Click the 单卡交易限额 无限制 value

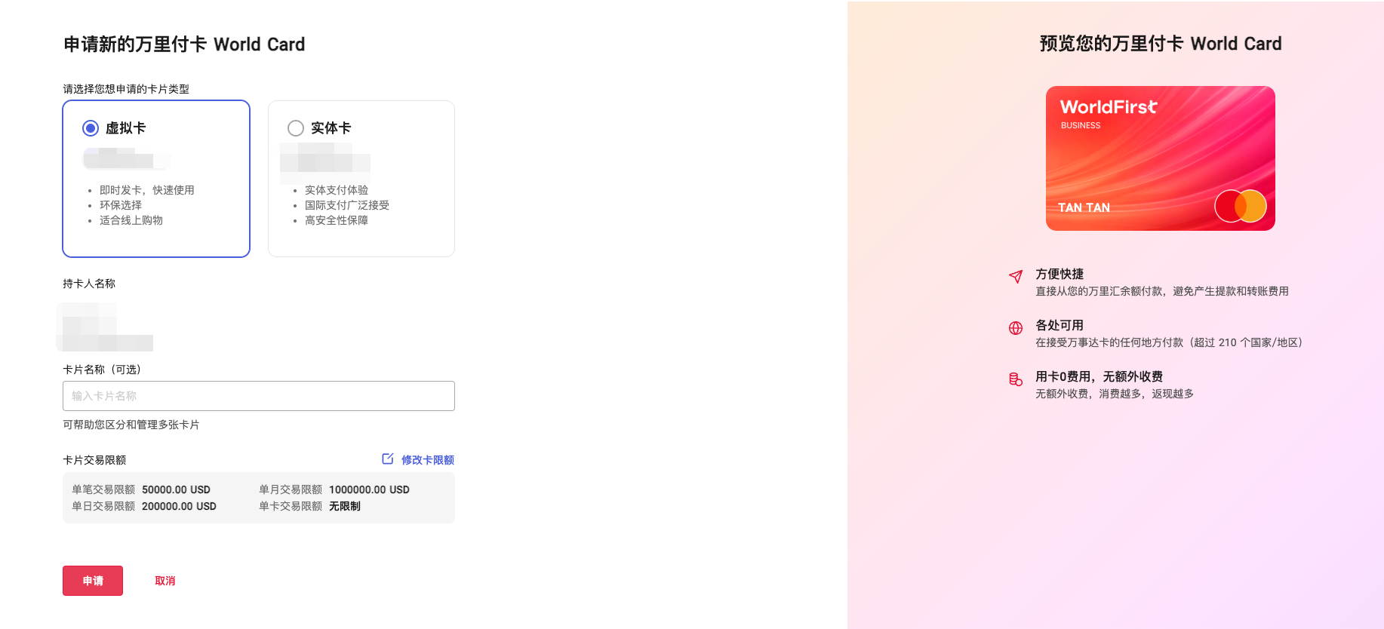click(345, 506)
